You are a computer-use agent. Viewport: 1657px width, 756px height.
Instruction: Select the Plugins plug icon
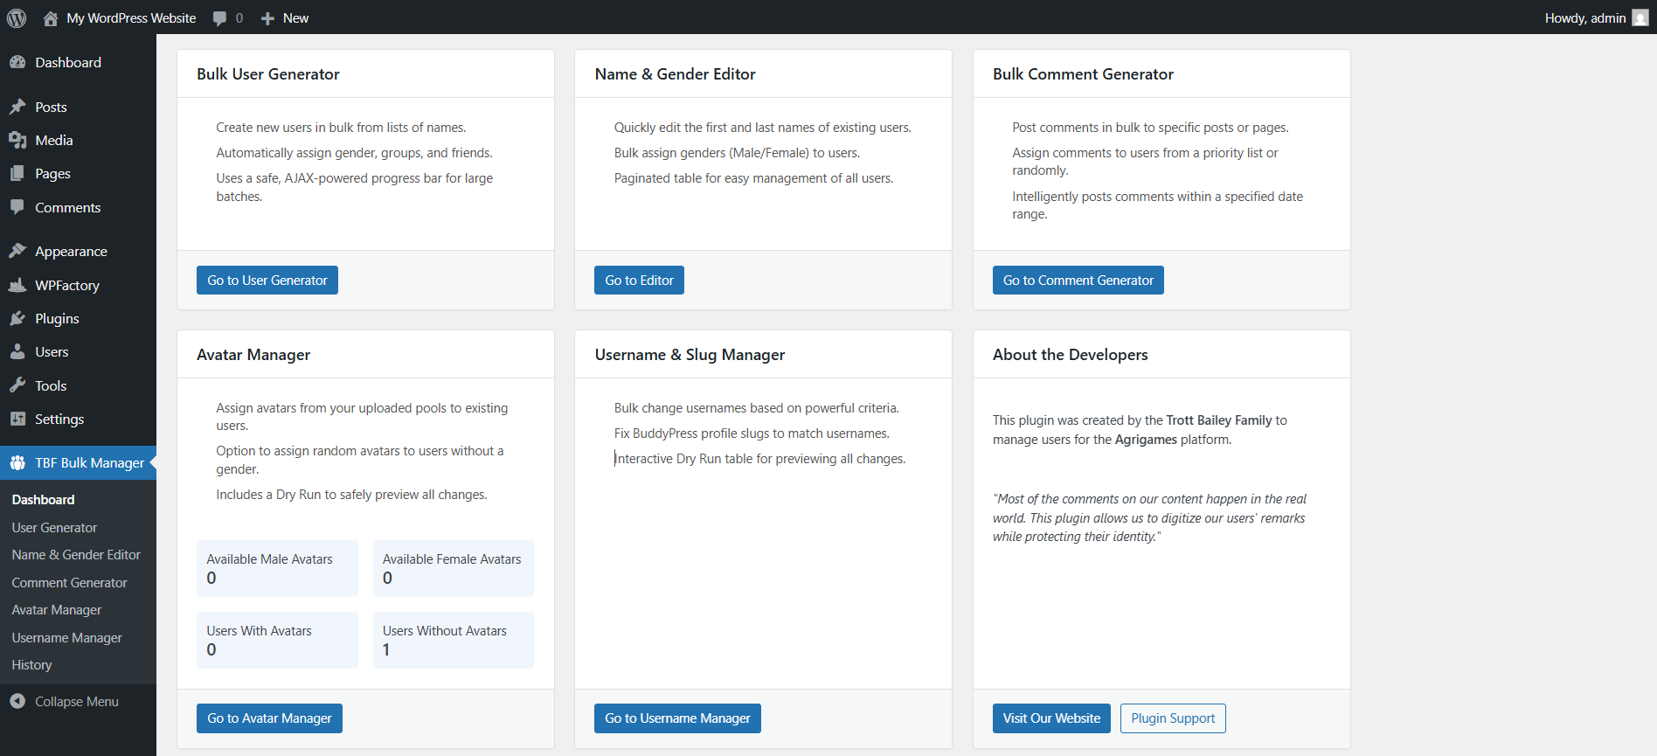pos(17,318)
